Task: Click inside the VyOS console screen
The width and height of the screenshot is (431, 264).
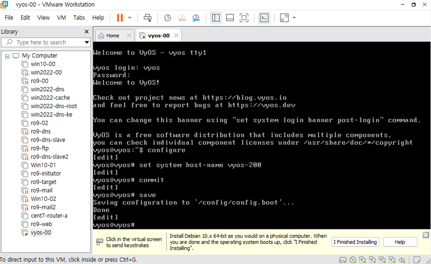Action: coord(262,136)
